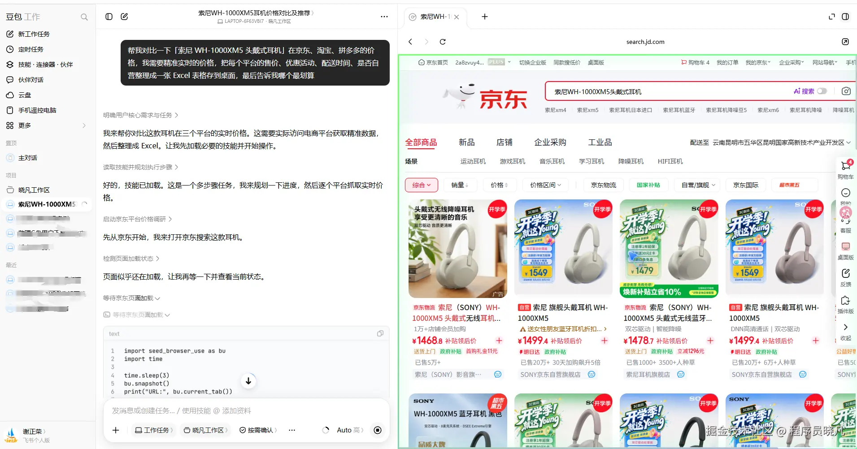The height and width of the screenshot is (449, 857).
Task: Filter by 降噪耳机 scene
Action: pyautogui.click(x=631, y=161)
